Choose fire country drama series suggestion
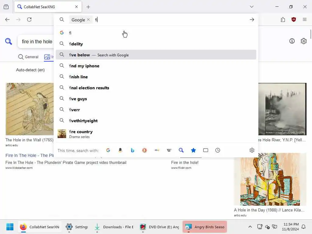The image size is (312, 234). pyautogui.click(x=156, y=134)
